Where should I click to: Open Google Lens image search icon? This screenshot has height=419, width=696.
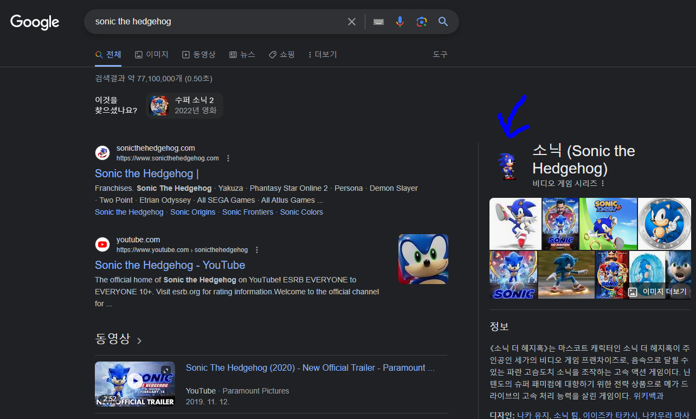(422, 22)
